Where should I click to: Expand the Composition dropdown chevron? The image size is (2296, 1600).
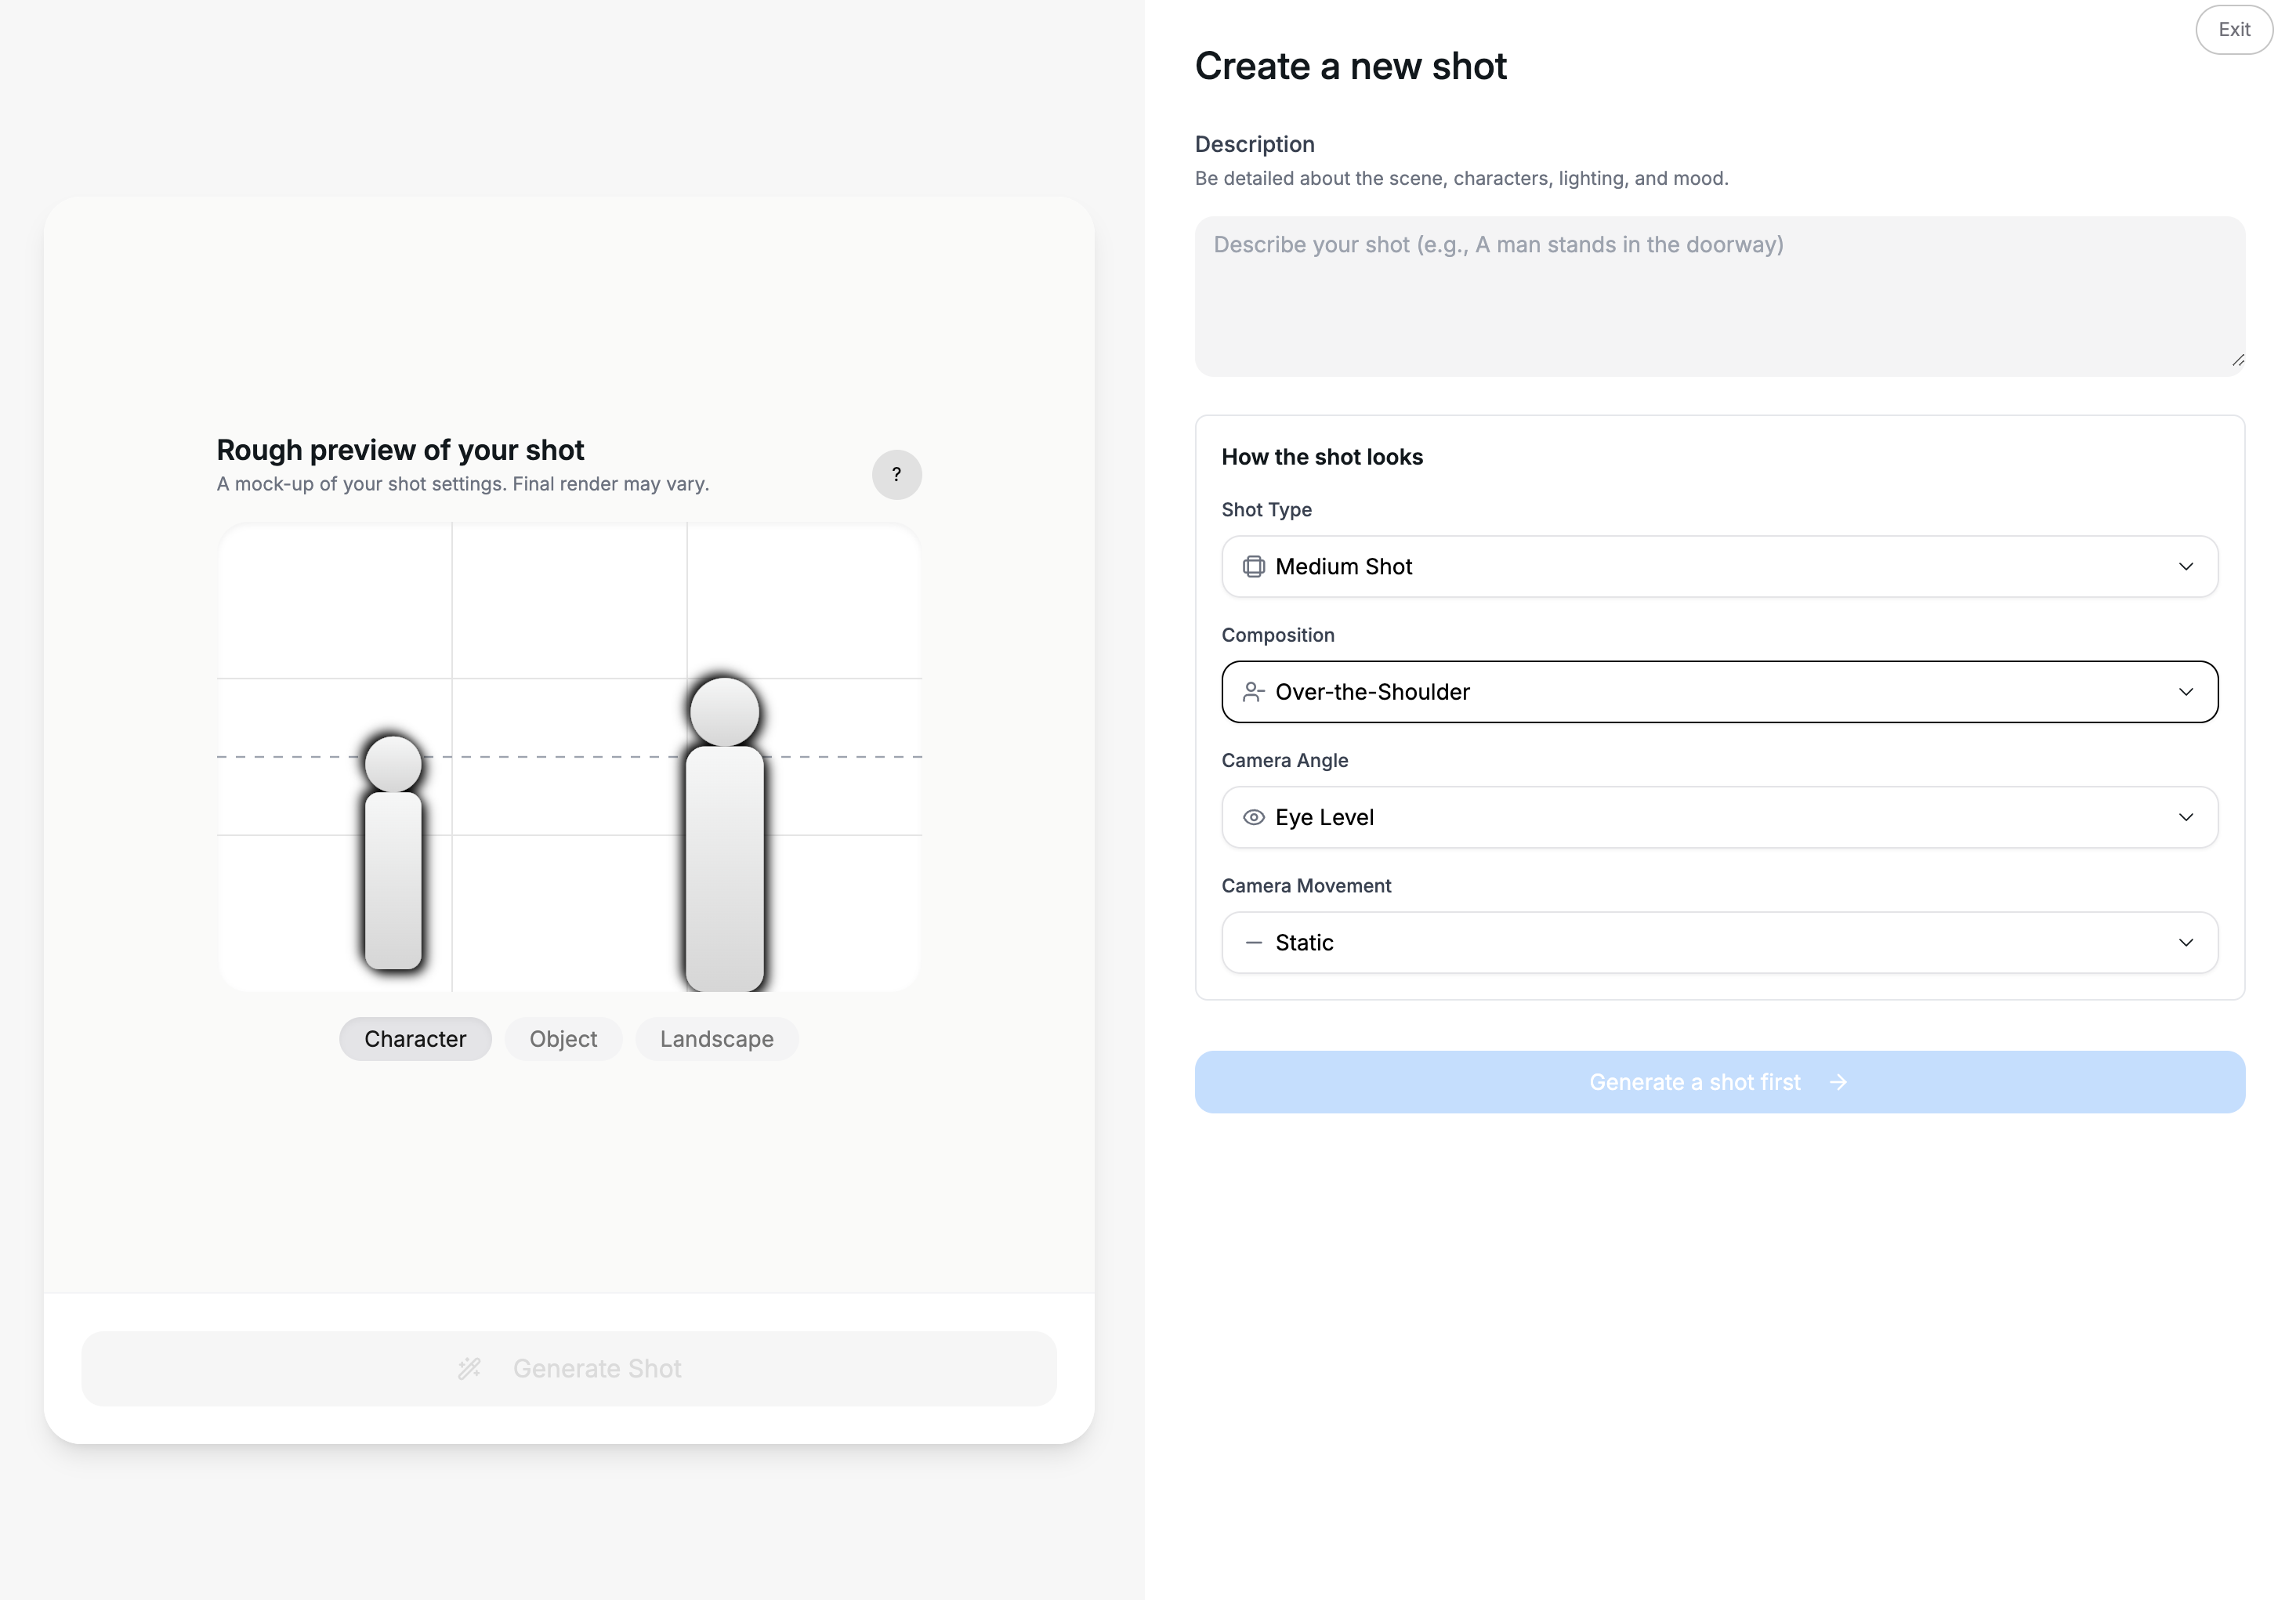tap(2186, 692)
